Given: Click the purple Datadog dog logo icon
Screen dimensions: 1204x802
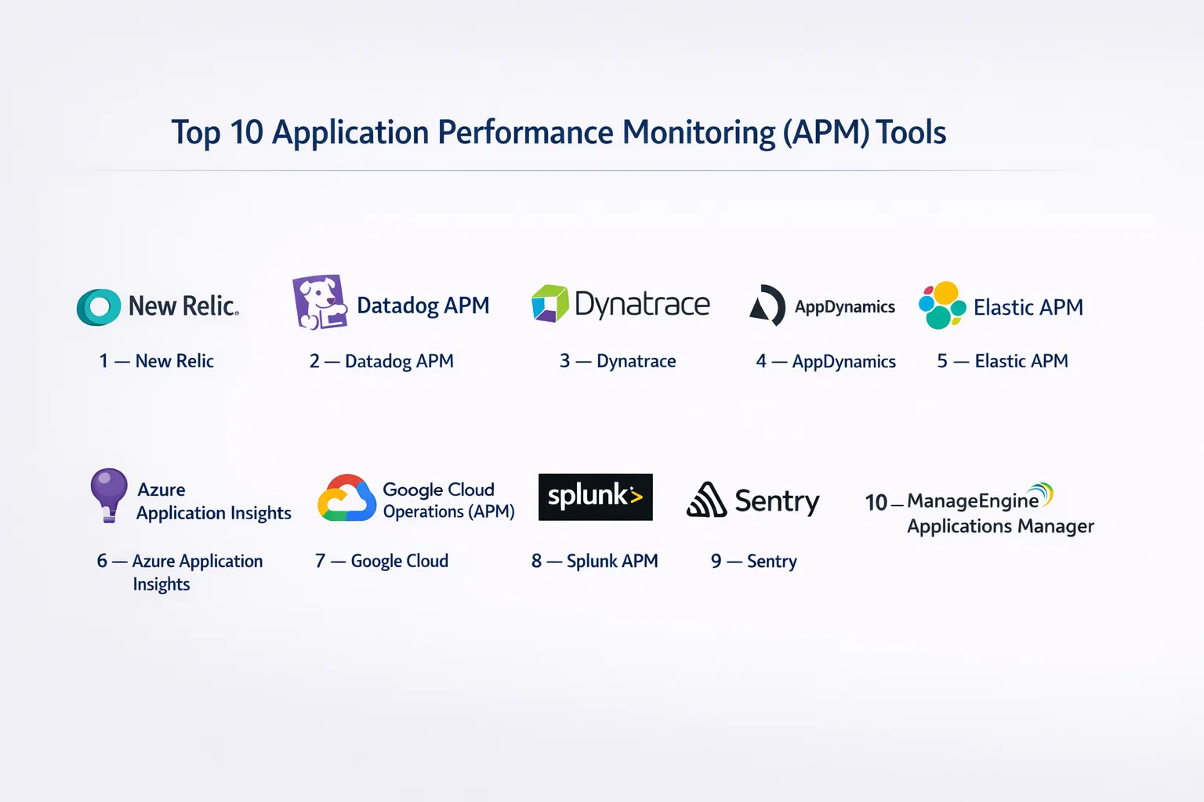Looking at the screenshot, I should 319,302.
